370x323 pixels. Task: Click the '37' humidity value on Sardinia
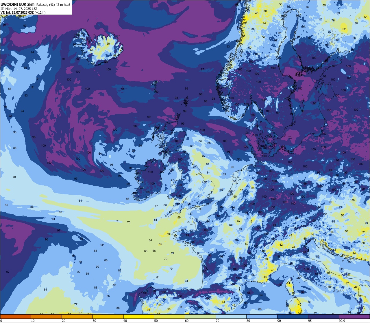point(299,304)
